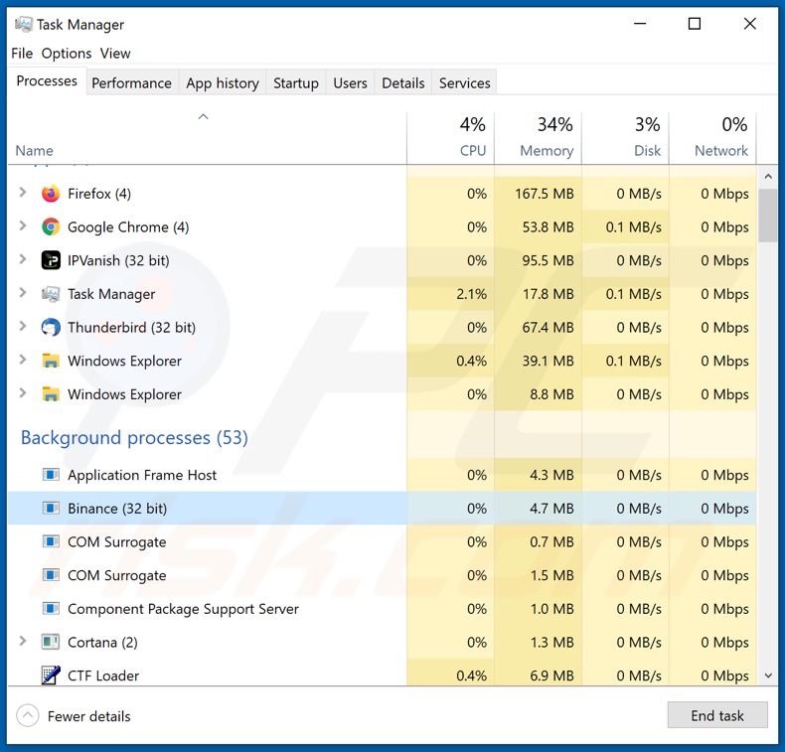Screen dimensions: 785x752
Task: Click Thunderbird memory value 67.4 MB
Action: pos(549,328)
